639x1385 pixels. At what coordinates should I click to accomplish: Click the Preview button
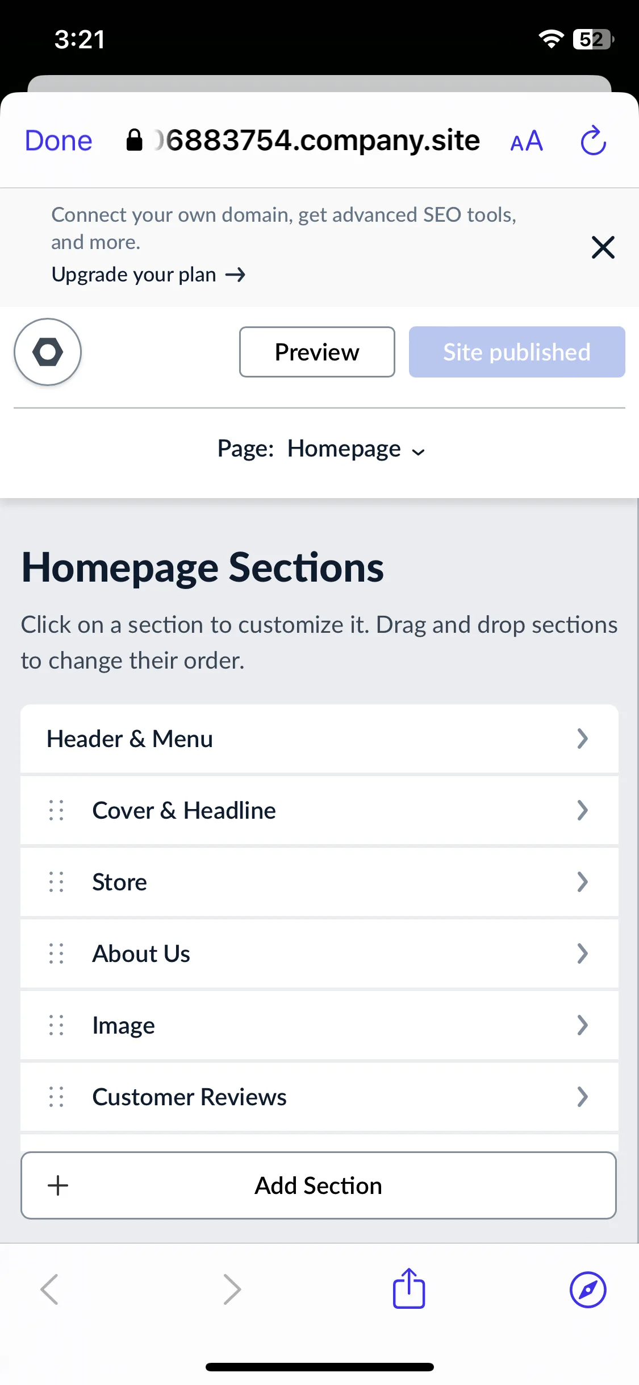[317, 352]
